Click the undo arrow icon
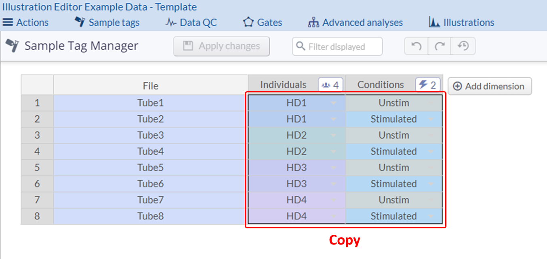This screenshot has height=259, width=547. [x=416, y=46]
